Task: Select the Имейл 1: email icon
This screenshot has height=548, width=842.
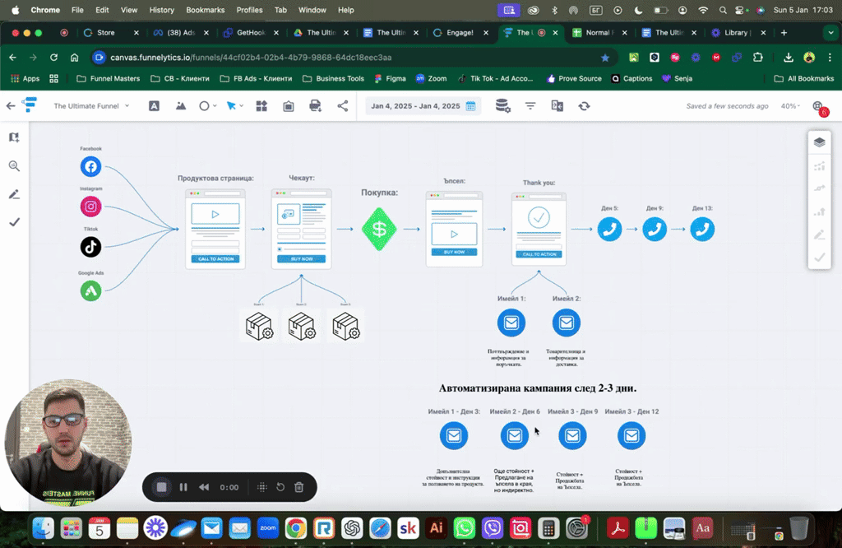Action: [x=511, y=323]
